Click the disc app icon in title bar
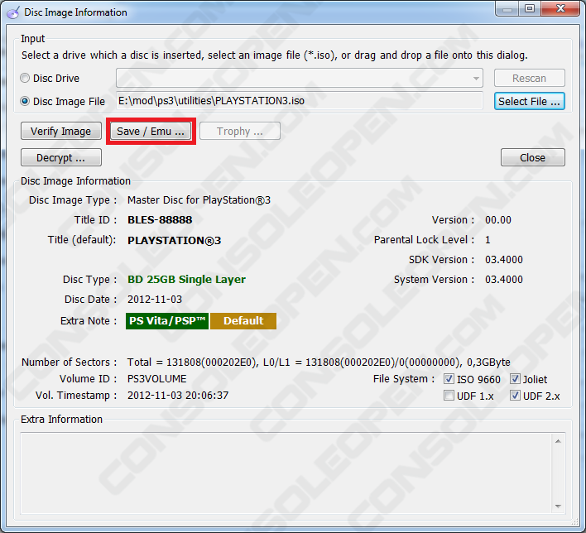 click(13, 12)
